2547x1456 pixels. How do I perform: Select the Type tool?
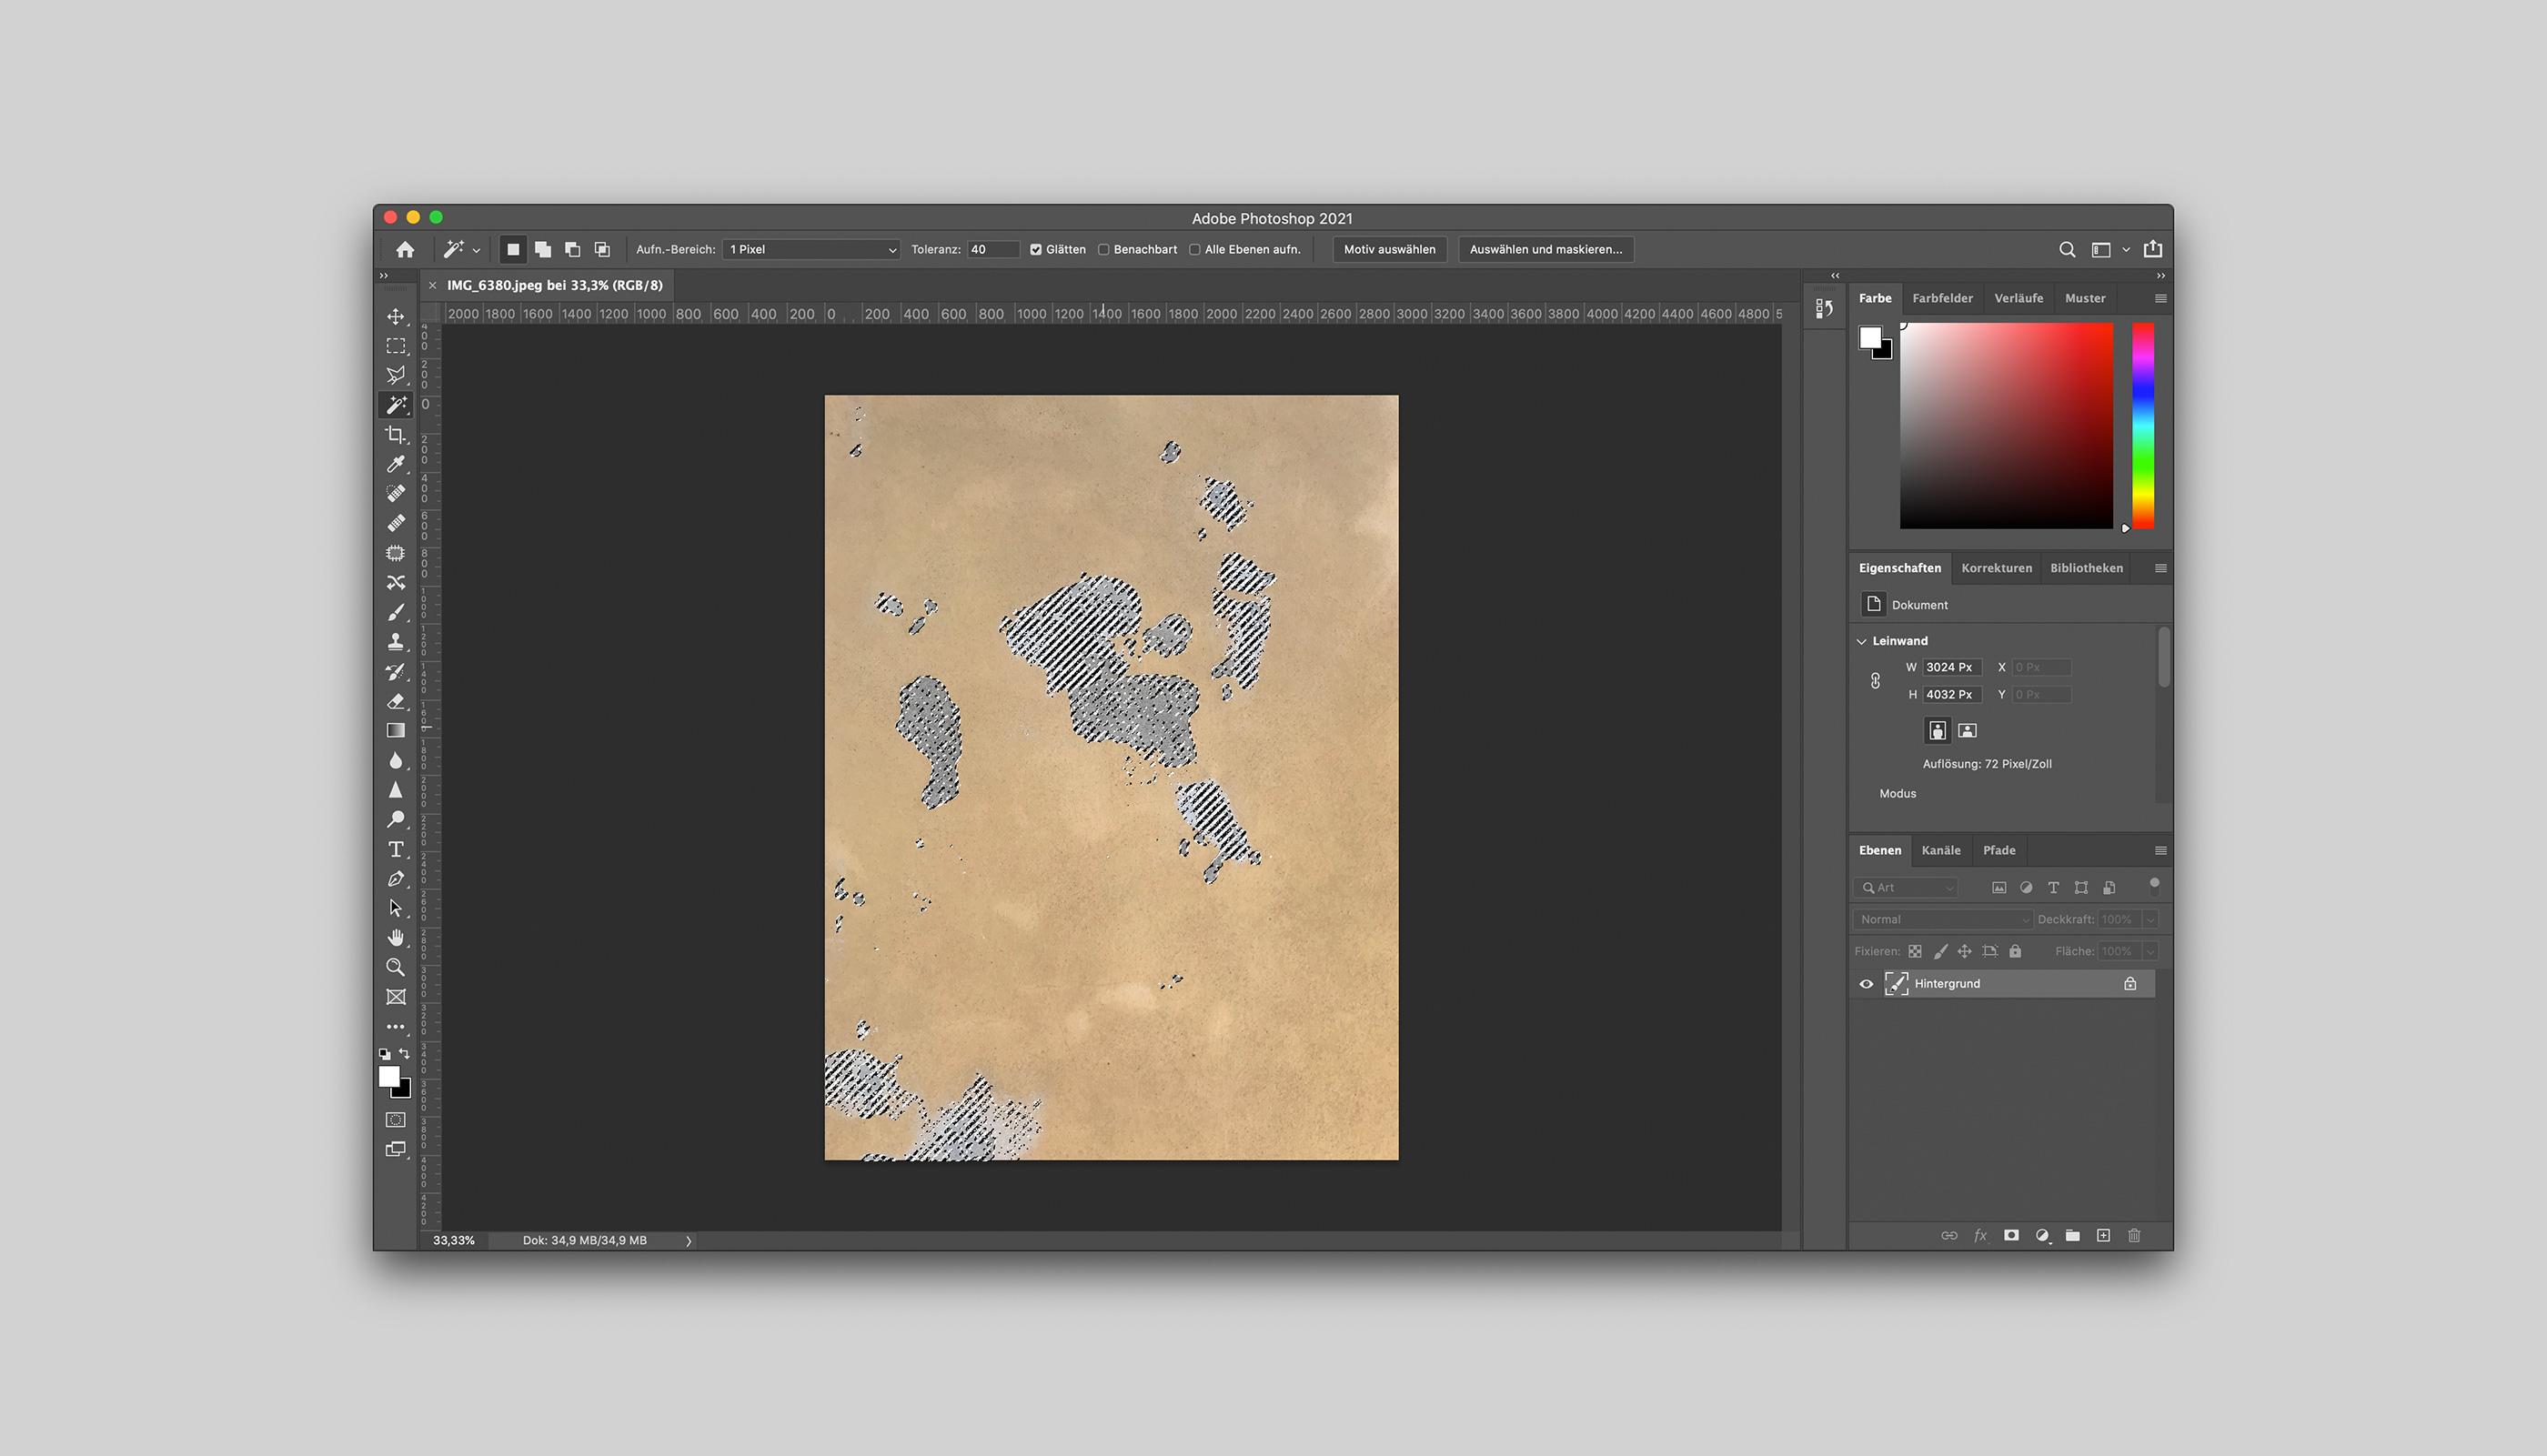pos(396,849)
